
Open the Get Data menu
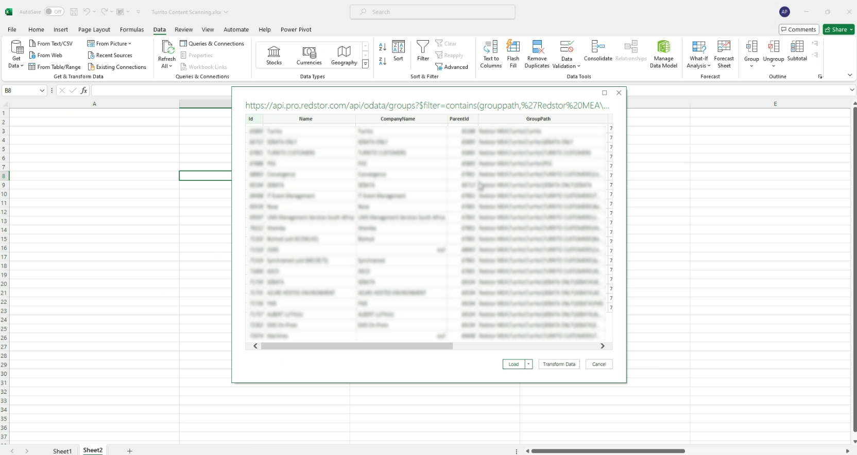coord(17,54)
